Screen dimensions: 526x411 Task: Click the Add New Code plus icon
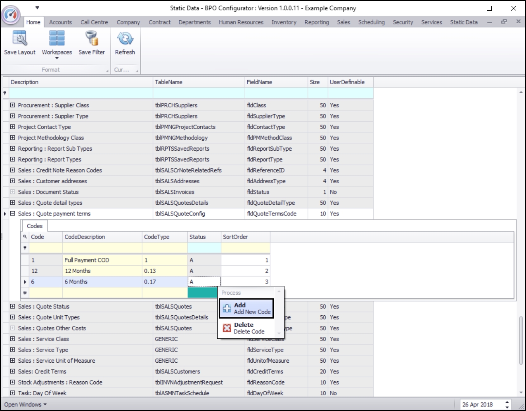[x=227, y=309]
